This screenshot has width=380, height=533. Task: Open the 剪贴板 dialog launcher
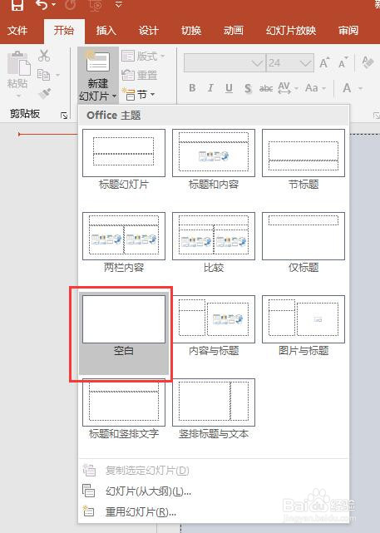[64, 116]
